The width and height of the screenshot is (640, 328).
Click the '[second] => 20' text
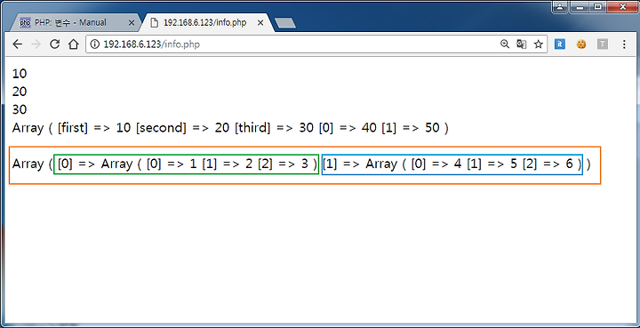tap(182, 128)
